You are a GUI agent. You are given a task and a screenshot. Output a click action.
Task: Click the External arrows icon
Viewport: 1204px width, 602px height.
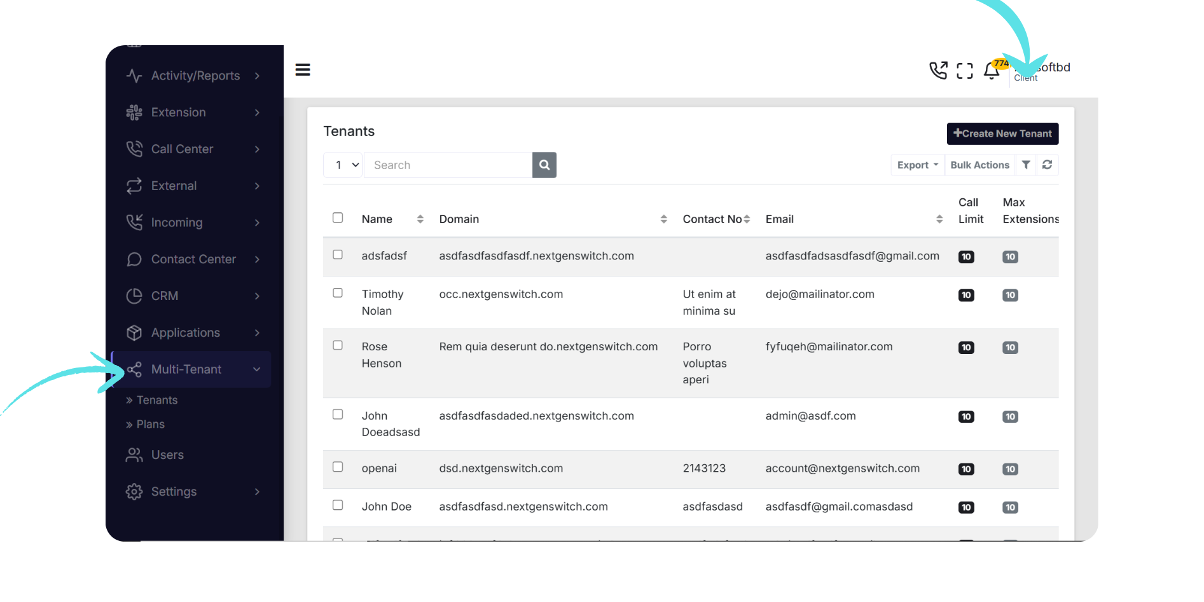(x=134, y=186)
